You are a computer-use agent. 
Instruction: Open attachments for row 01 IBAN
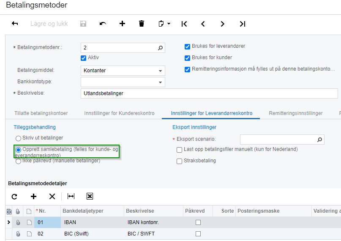(18, 222)
